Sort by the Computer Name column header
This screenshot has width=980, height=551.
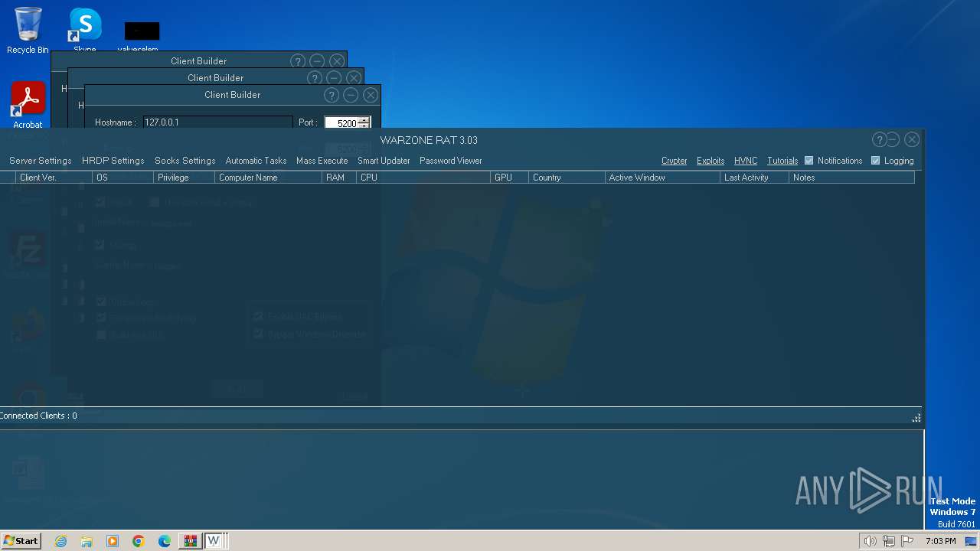click(x=268, y=178)
